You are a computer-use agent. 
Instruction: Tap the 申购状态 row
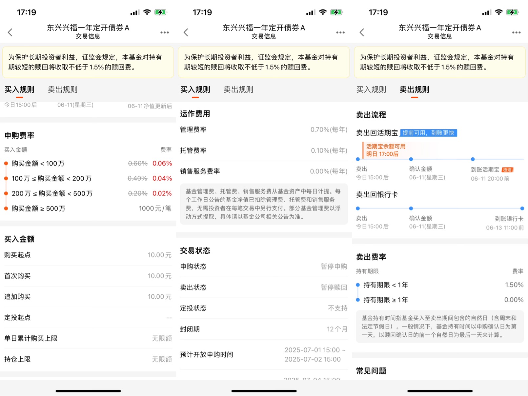click(264, 267)
